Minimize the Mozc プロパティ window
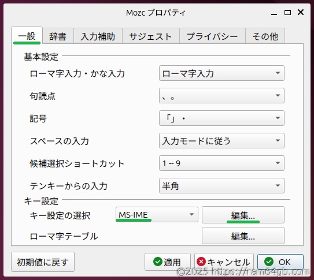 pyautogui.click(x=274, y=13)
